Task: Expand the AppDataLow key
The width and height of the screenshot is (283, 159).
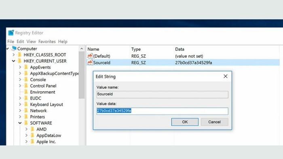Action: (x=26, y=135)
